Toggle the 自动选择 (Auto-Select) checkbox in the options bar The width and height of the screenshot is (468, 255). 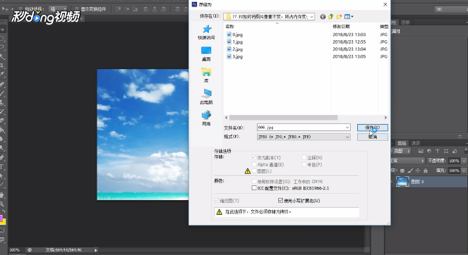tap(20, 9)
